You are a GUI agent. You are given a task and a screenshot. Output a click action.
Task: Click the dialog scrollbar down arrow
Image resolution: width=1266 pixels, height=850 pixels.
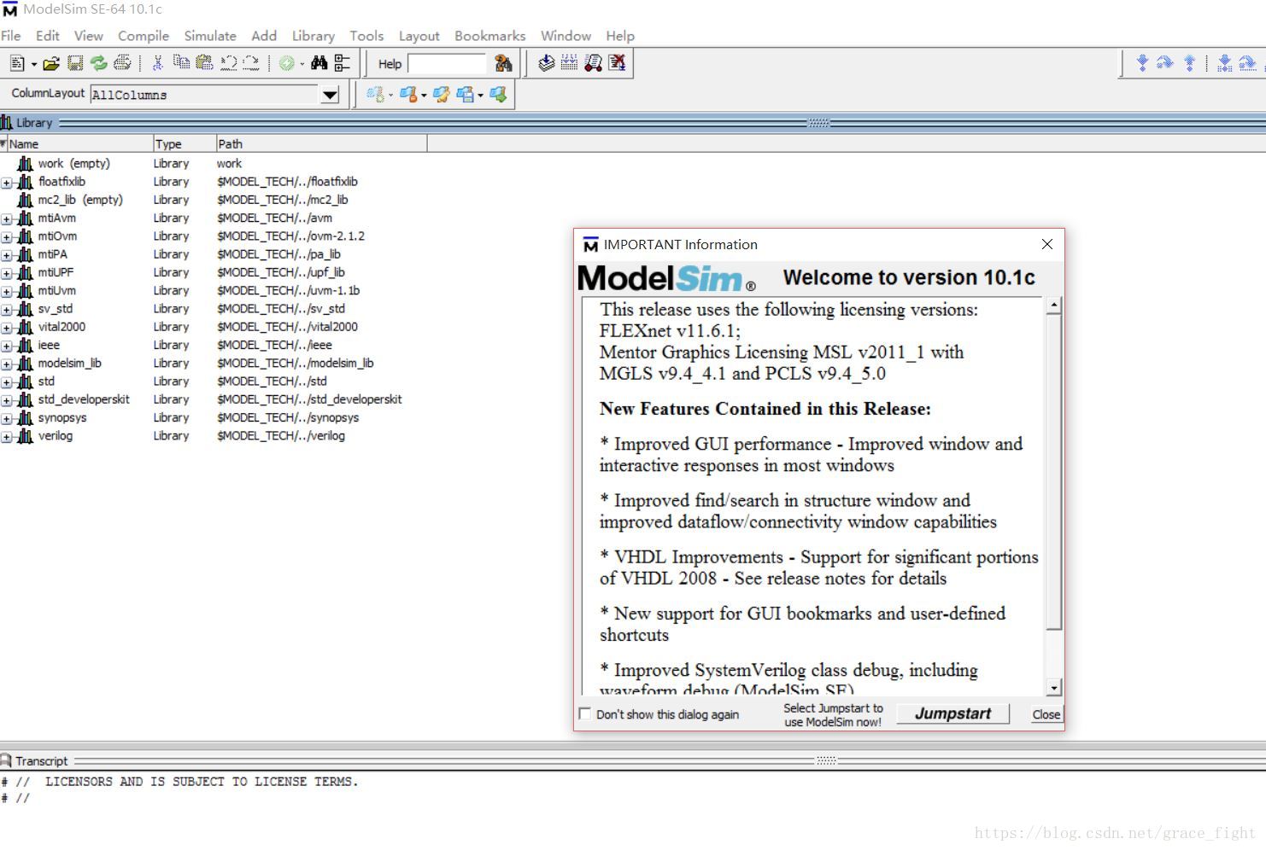[x=1054, y=688]
